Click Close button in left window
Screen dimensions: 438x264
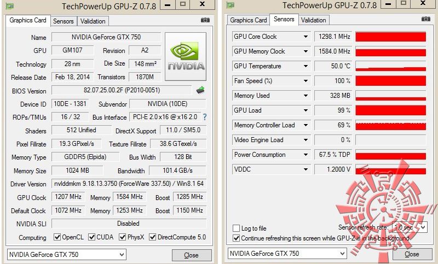coord(191,255)
